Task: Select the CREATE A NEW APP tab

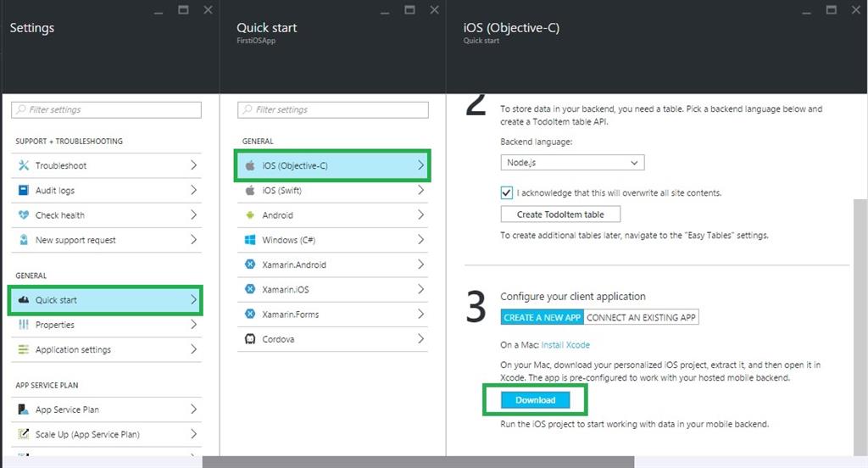Action: coord(542,317)
